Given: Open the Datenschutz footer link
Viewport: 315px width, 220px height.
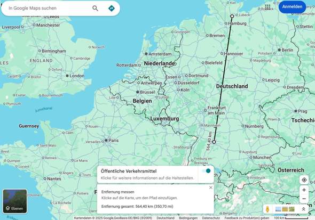Looking at the screenshot, I should [211, 218].
